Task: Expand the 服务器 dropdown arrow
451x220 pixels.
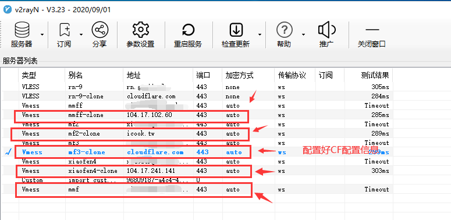Action: click(42, 34)
